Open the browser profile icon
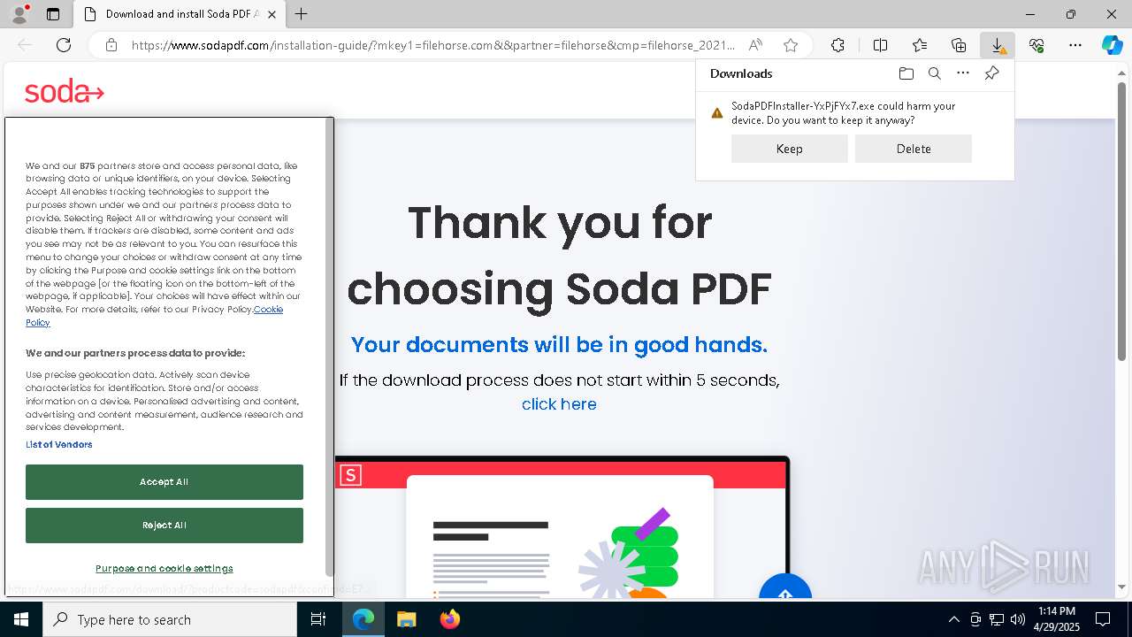Viewport: 1132px width, 637px height. 19,14
